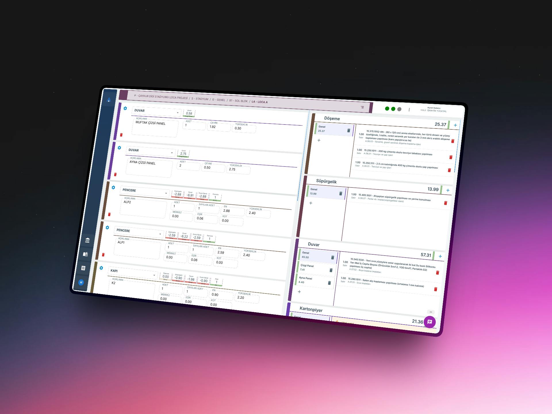This screenshot has width=552, height=414.
Task: Open the list document sidebar icon
Action: pos(83,268)
